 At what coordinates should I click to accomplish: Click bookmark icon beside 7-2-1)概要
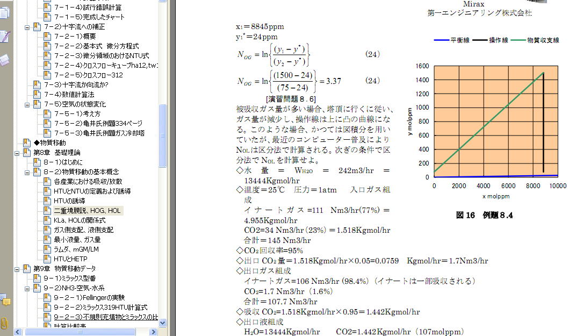(x=47, y=36)
